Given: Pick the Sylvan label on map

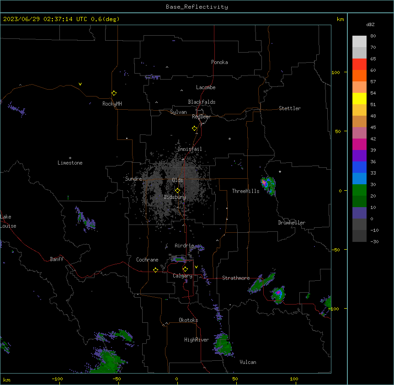Looking at the screenshot, I should [178, 112].
